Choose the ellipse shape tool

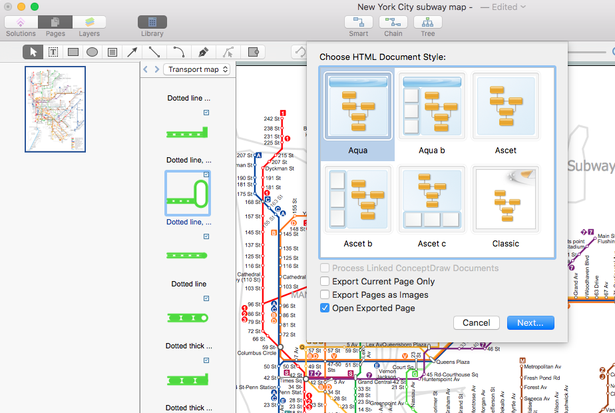(x=92, y=52)
